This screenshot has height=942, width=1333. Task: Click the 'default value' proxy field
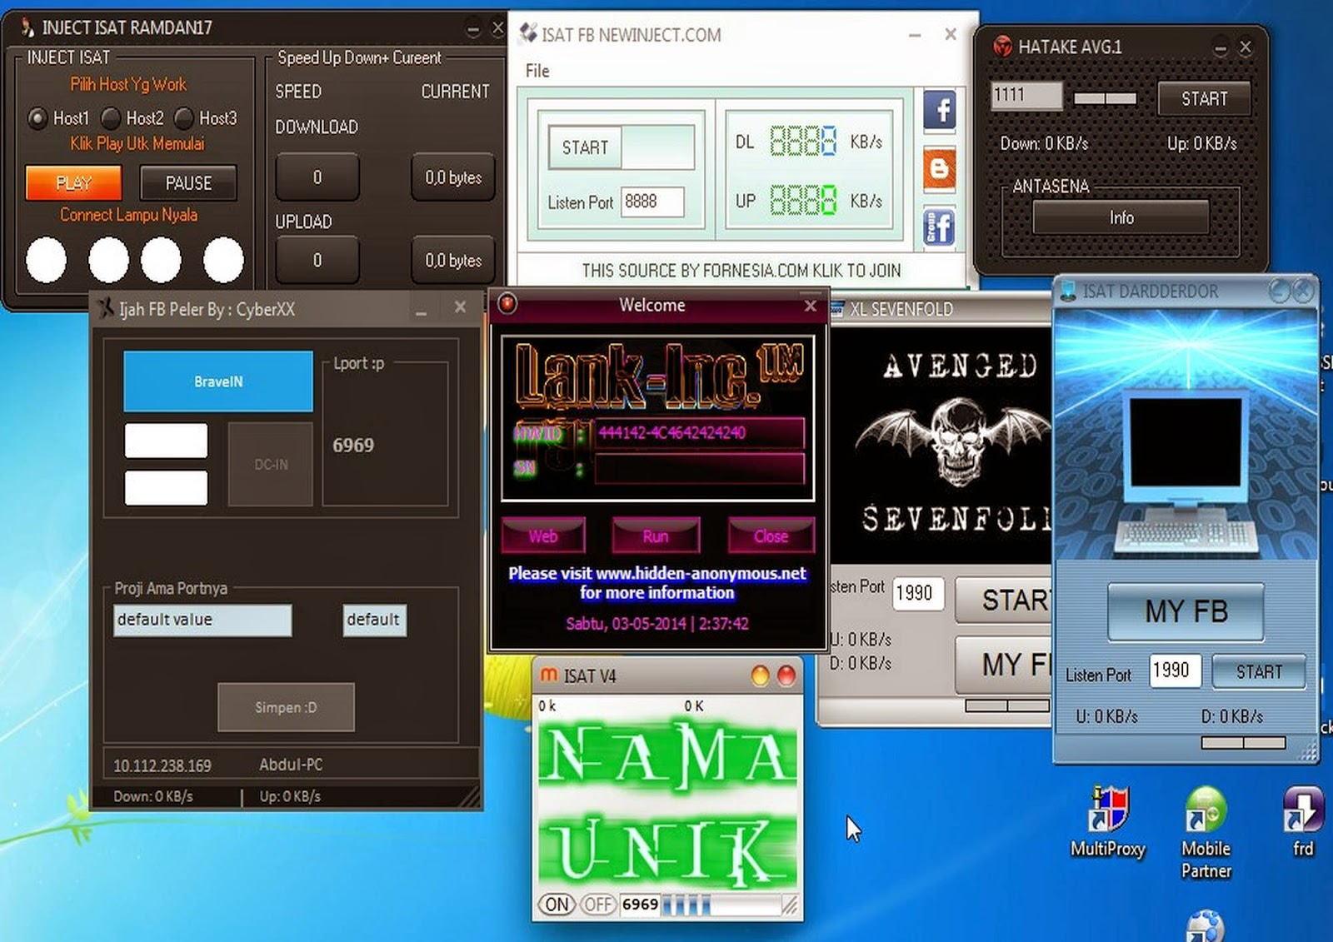(x=202, y=620)
